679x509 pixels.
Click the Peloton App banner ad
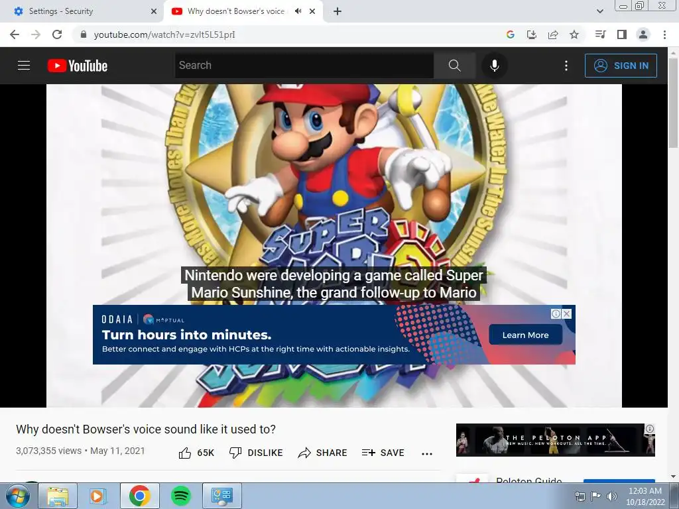click(x=556, y=440)
